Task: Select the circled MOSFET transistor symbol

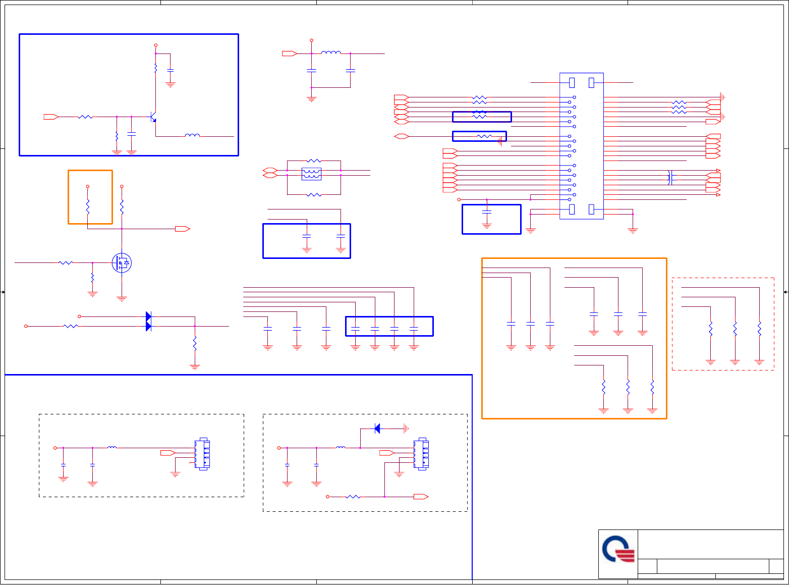Action: pyautogui.click(x=122, y=262)
